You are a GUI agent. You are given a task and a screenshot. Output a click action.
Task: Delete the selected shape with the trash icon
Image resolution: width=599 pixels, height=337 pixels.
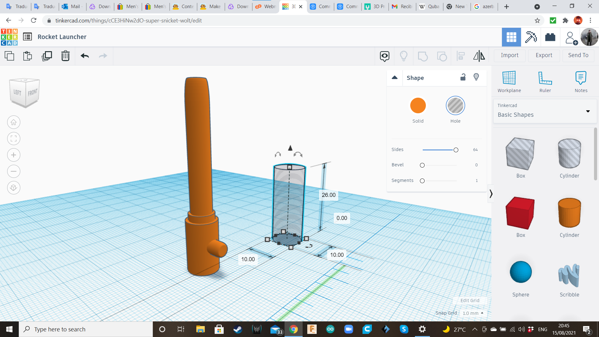[66, 56]
